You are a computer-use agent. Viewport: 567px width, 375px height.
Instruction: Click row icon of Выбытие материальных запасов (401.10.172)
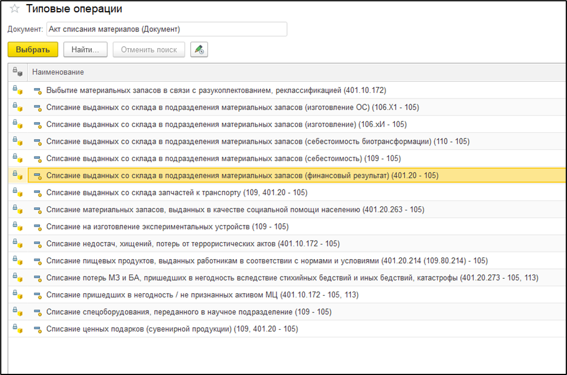38,90
